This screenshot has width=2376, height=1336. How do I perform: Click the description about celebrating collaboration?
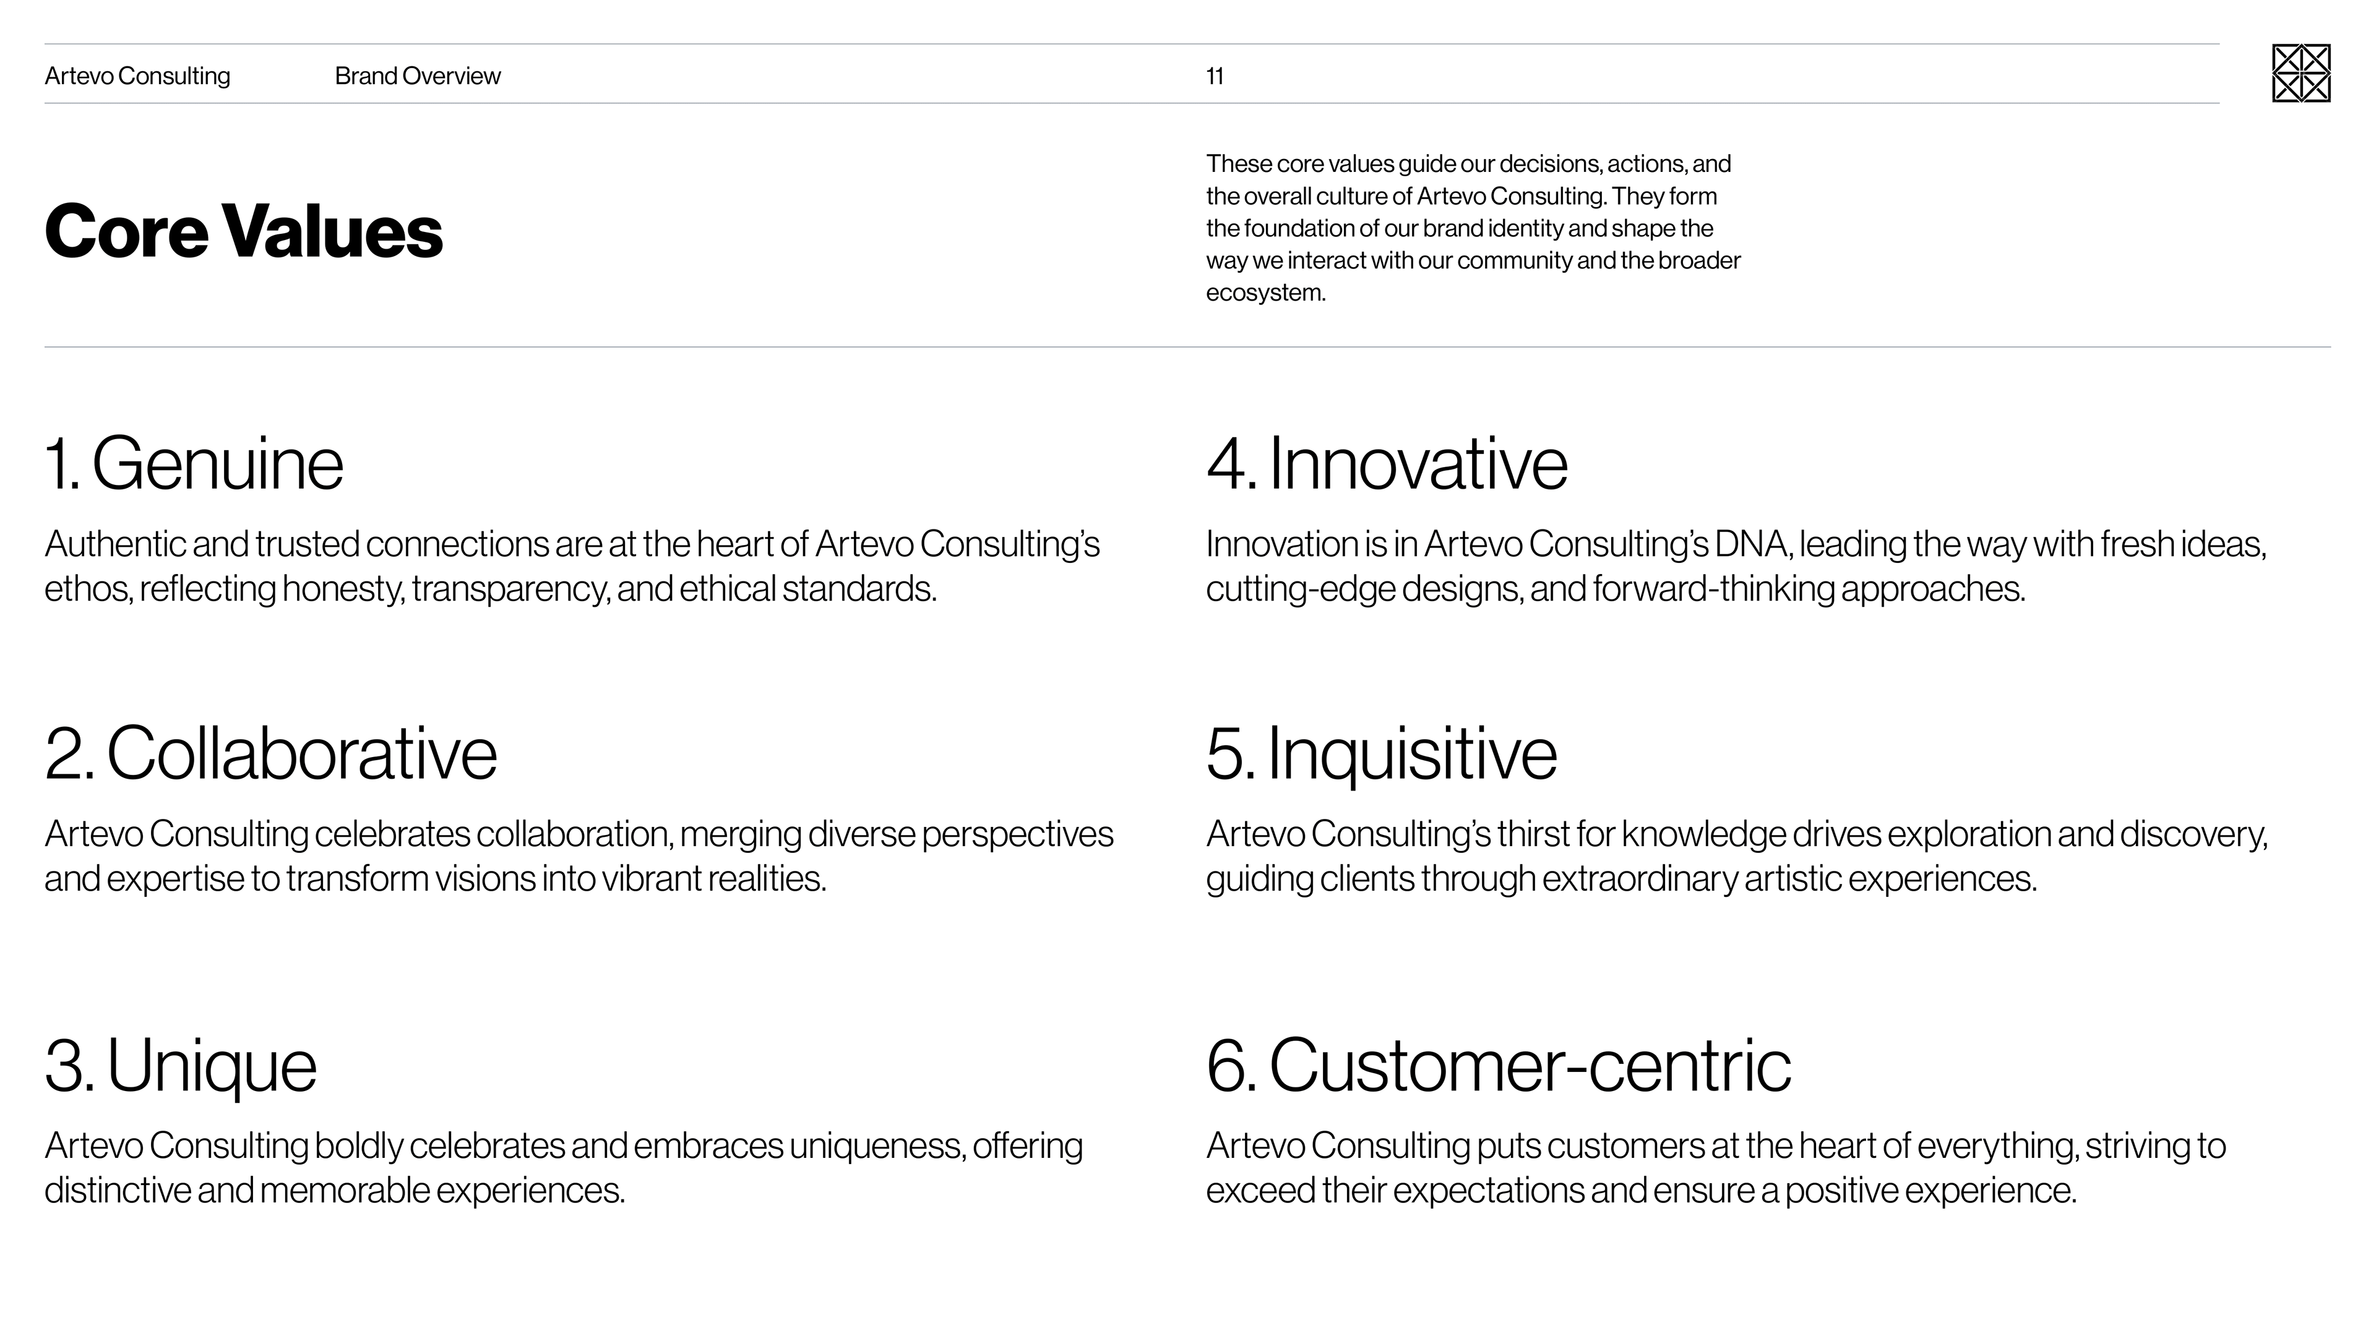click(x=579, y=855)
